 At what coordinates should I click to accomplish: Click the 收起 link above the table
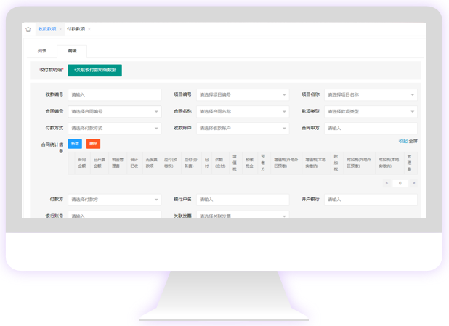tap(403, 141)
